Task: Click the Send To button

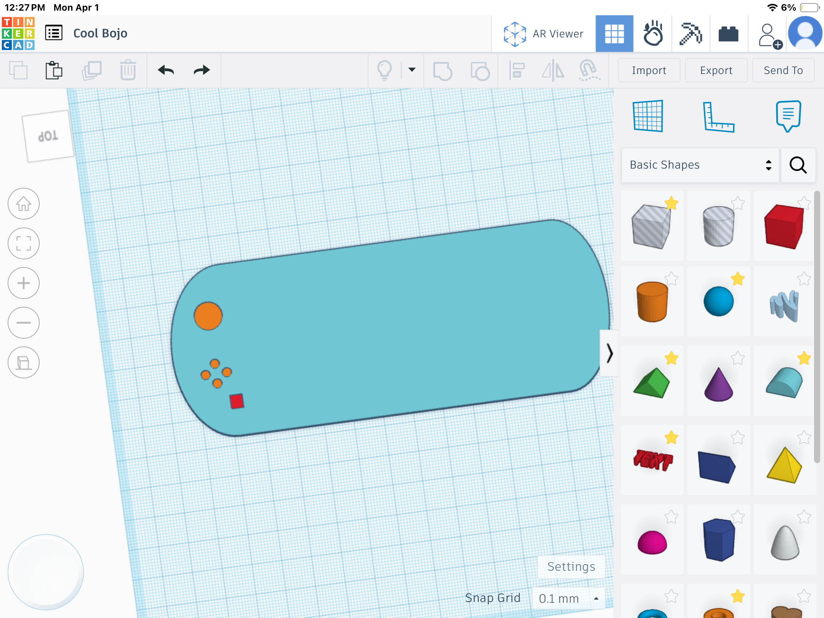Action: coord(783,70)
